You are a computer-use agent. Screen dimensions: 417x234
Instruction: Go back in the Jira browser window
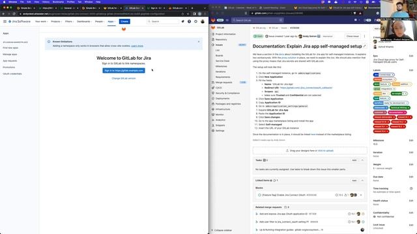(x=3, y=14)
